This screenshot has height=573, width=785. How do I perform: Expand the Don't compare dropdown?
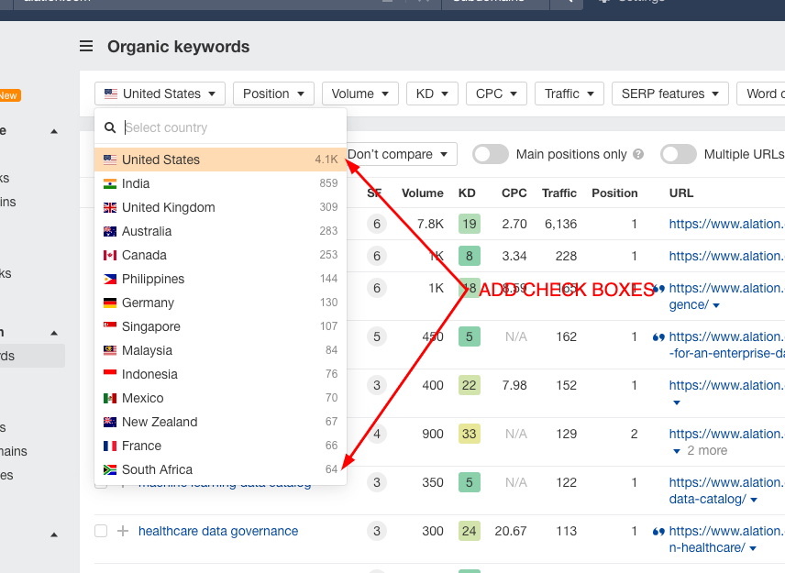tap(401, 154)
